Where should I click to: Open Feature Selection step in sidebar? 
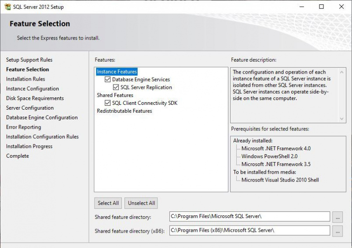27,70
